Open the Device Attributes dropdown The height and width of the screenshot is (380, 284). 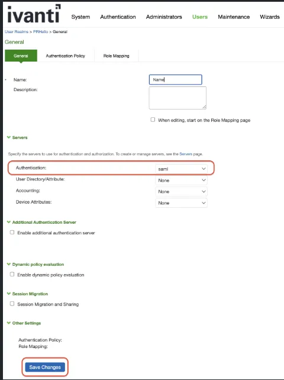coord(181,203)
